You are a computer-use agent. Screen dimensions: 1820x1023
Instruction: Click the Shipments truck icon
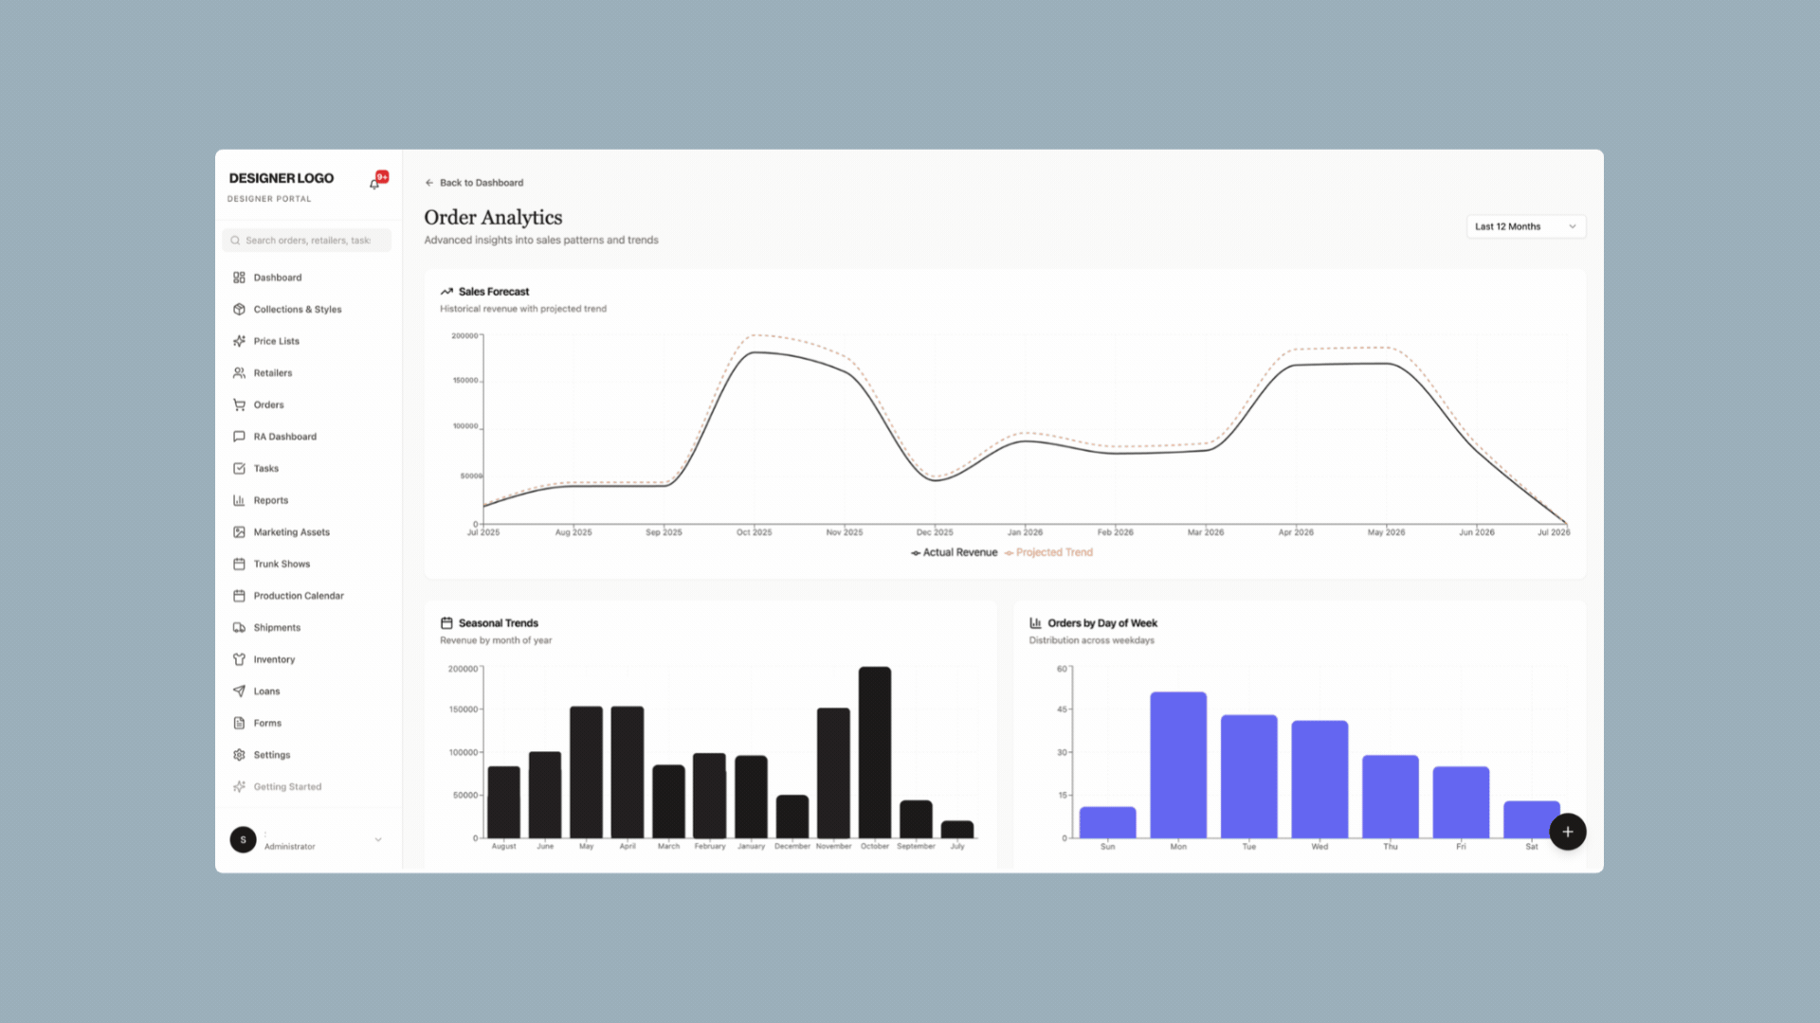point(239,628)
